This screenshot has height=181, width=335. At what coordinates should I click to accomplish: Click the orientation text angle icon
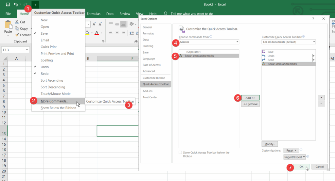[x=132, y=24]
